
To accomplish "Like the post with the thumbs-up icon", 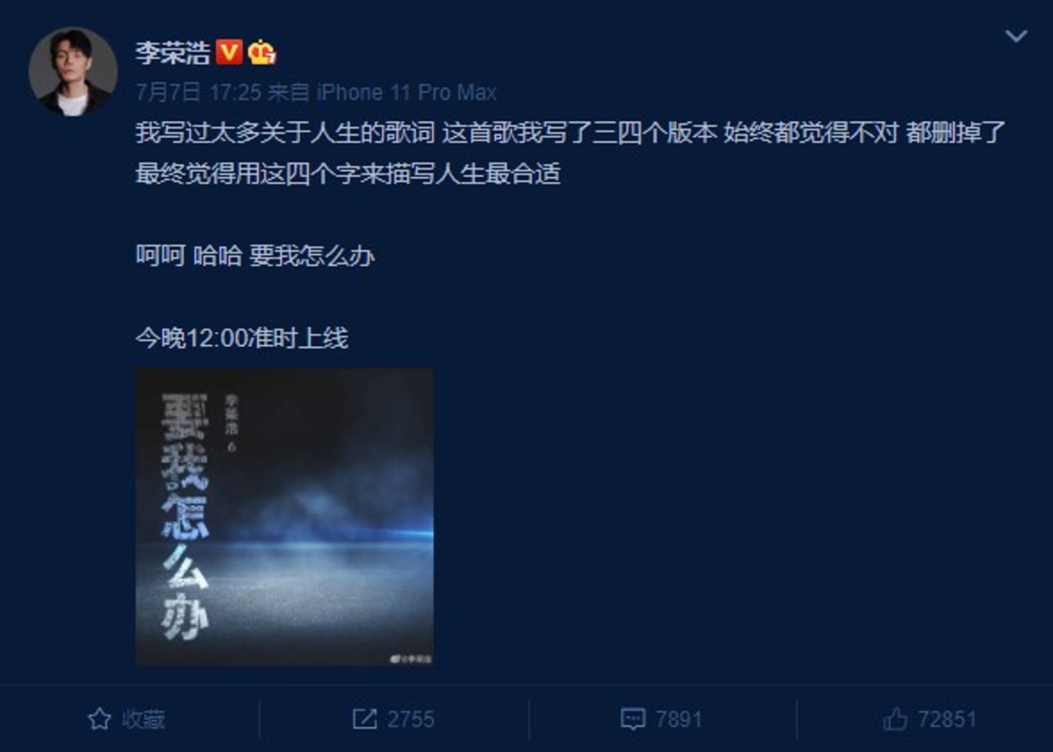I will click(x=895, y=719).
